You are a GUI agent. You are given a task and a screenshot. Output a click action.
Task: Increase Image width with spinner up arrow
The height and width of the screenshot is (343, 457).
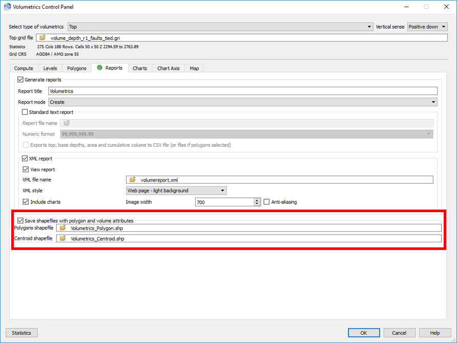pos(257,200)
